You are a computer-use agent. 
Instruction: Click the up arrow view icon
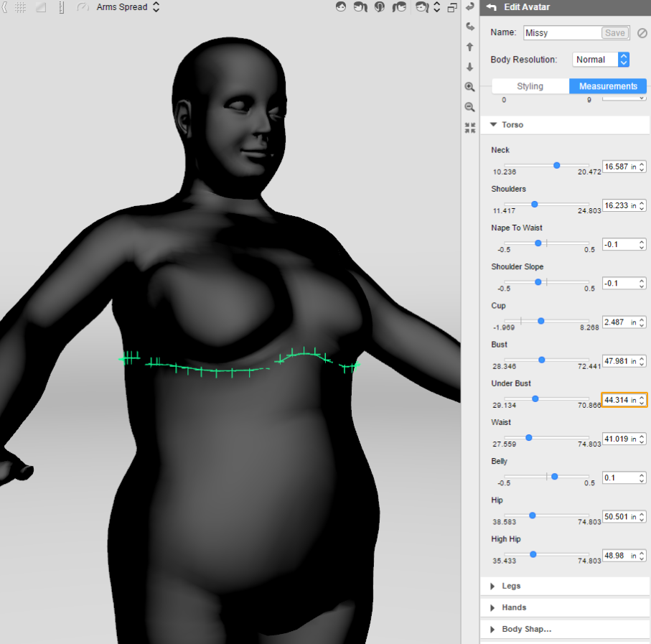click(470, 47)
